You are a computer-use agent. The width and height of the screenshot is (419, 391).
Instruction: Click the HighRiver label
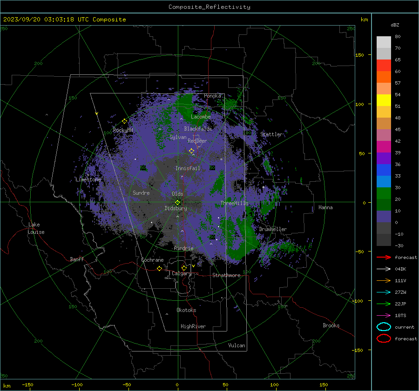pyautogui.click(x=193, y=326)
